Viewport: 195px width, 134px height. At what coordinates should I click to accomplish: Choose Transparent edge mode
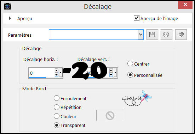tap(57, 125)
